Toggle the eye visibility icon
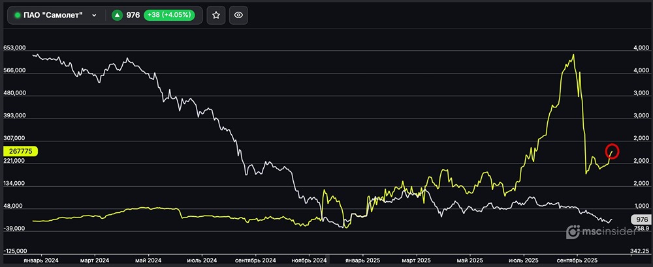The width and height of the screenshot is (653, 267). tap(239, 15)
